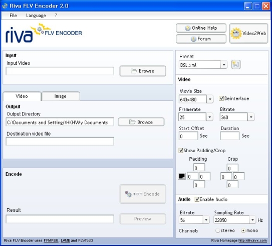This screenshot has height=246, width=272.
Task: Expand the Sampling Rate dropdown
Action: click(x=252, y=220)
